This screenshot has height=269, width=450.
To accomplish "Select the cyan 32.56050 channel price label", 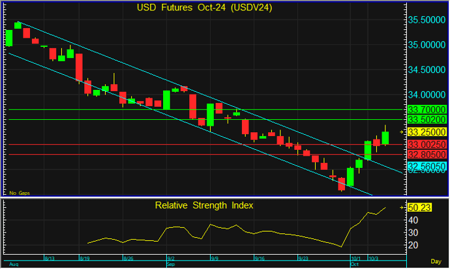I will point(427,167).
